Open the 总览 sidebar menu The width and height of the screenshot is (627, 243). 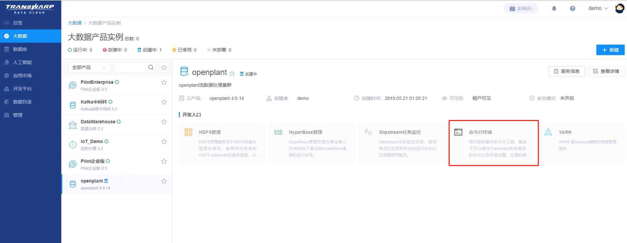pos(31,23)
